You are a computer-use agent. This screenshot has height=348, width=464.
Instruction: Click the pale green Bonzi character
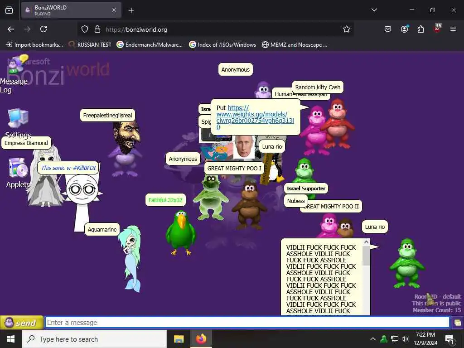tap(211, 197)
